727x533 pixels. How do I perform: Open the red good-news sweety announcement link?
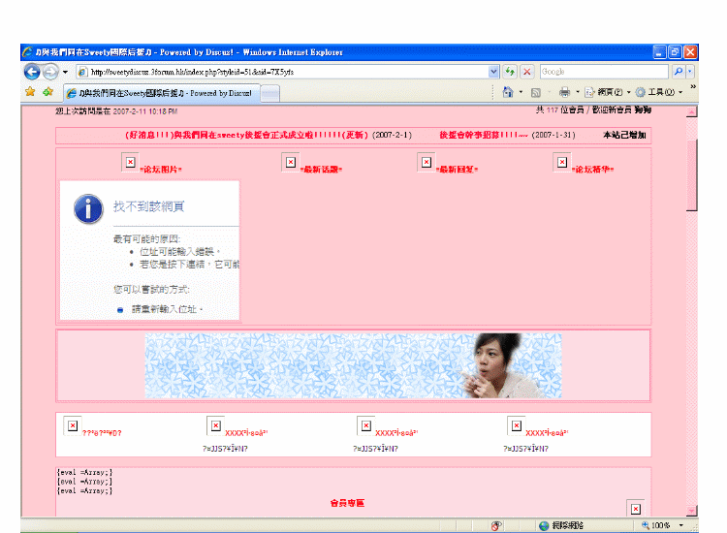pos(246,135)
